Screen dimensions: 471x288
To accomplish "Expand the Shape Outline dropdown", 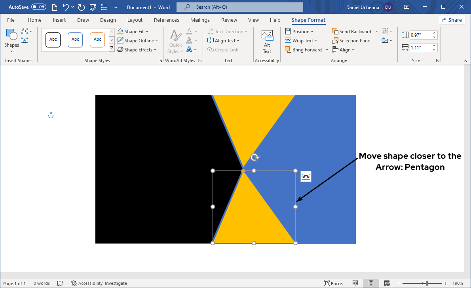I will coord(156,41).
